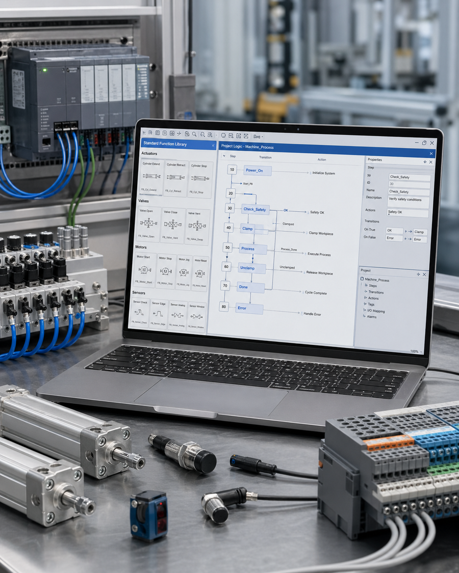This screenshot has width=459, height=573.
Task: Click the ID field showing 30
Action: point(409,184)
